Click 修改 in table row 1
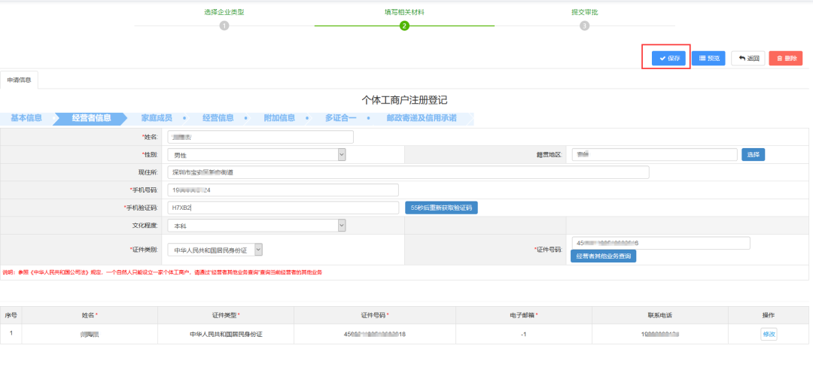The image size is (813, 370). [x=769, y=334]
